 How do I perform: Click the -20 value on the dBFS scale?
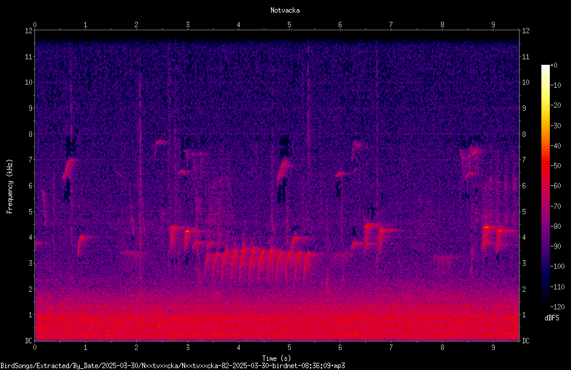(555, 105)
